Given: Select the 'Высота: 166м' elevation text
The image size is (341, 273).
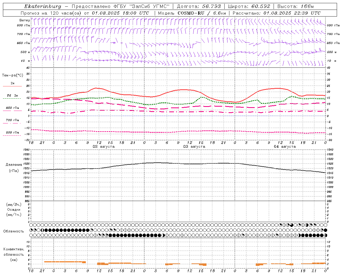Looking at the screenshot, I should (x=296, y=6).
